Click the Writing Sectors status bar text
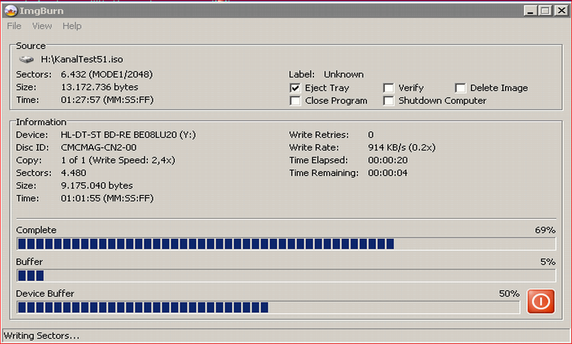Viewport: 572px width, 344px height. 42,335
